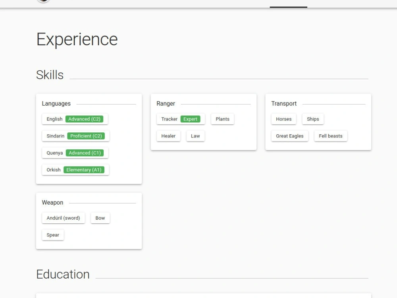
Task: Click the English language skill chip
Action: click(75, 119)
